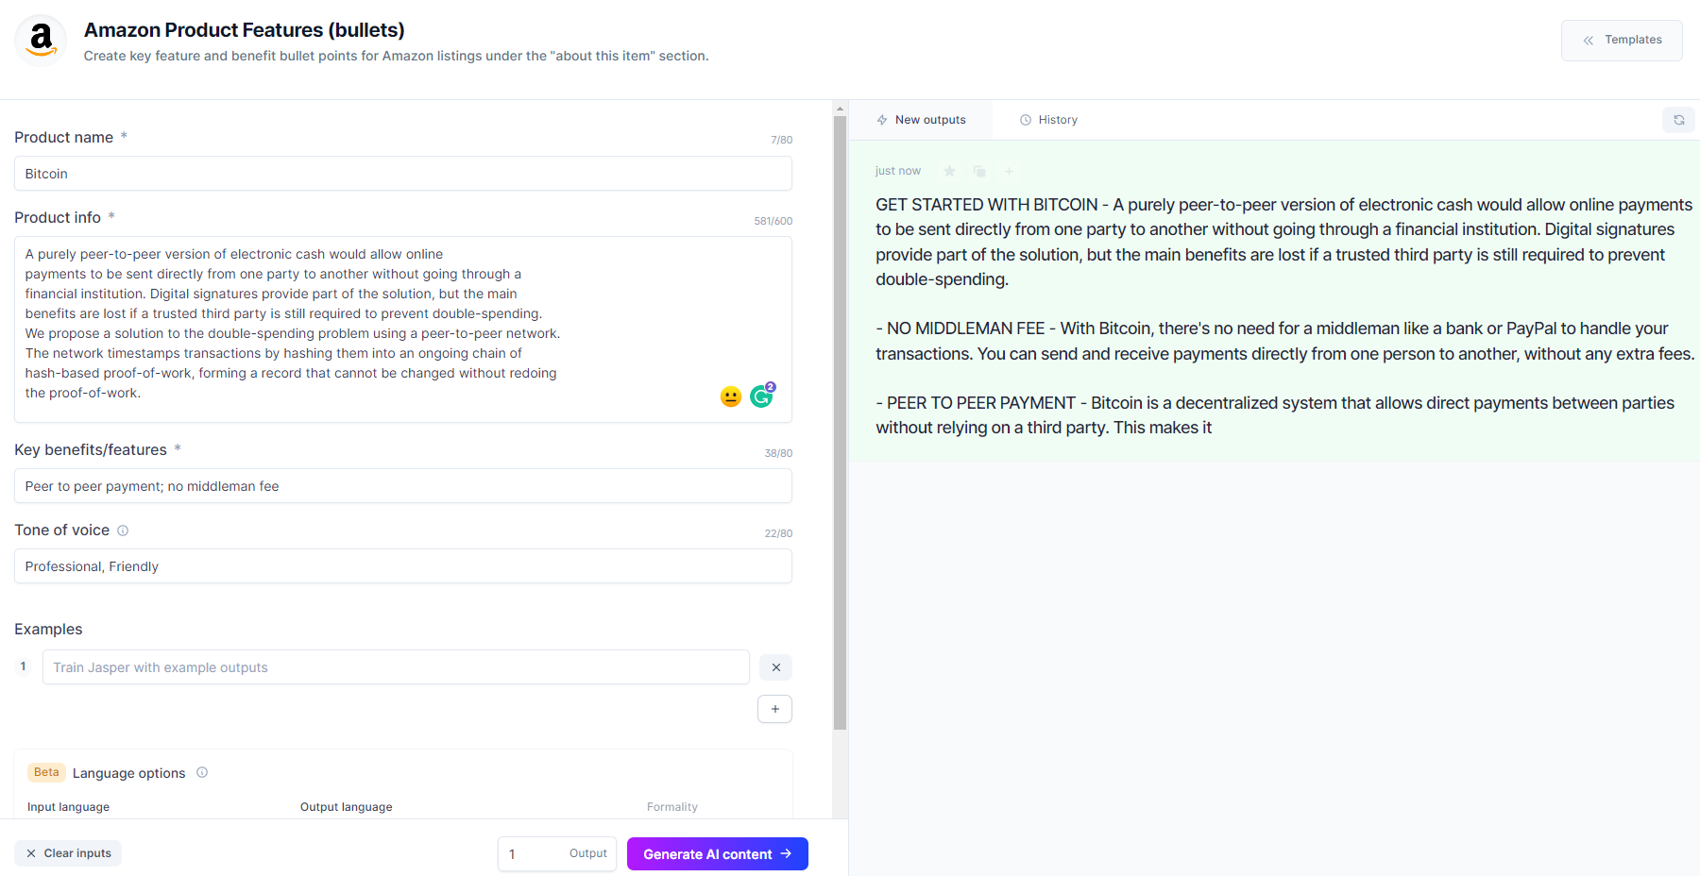Click the Tone of voice field

403,566
